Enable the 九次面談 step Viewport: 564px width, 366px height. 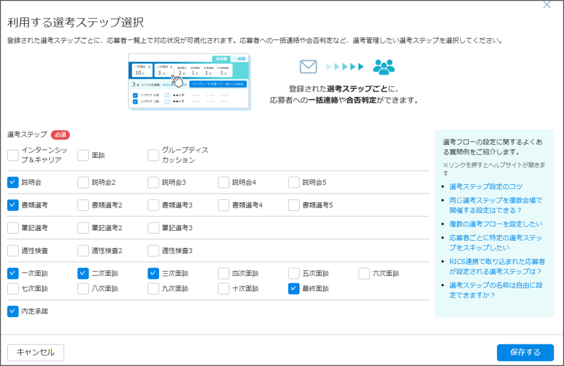[x=153, y=288]
